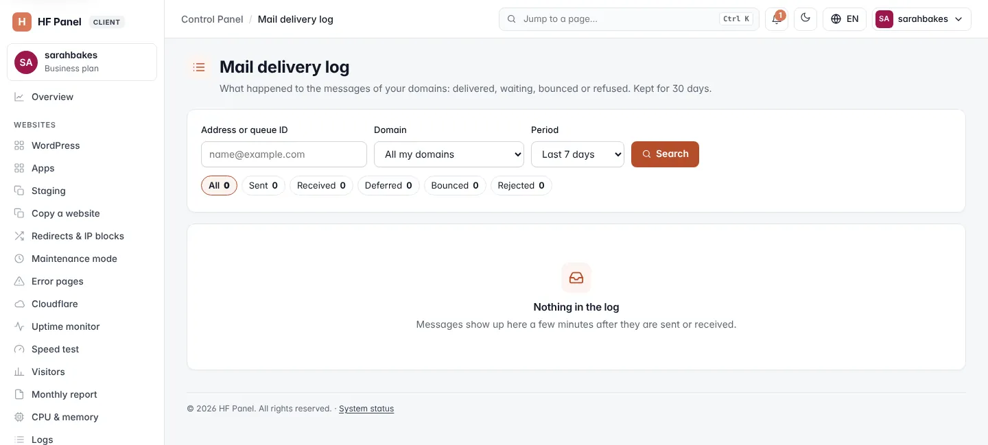Click the WordPress grid icon
The image size is (988, 445).
click(19, 145)
